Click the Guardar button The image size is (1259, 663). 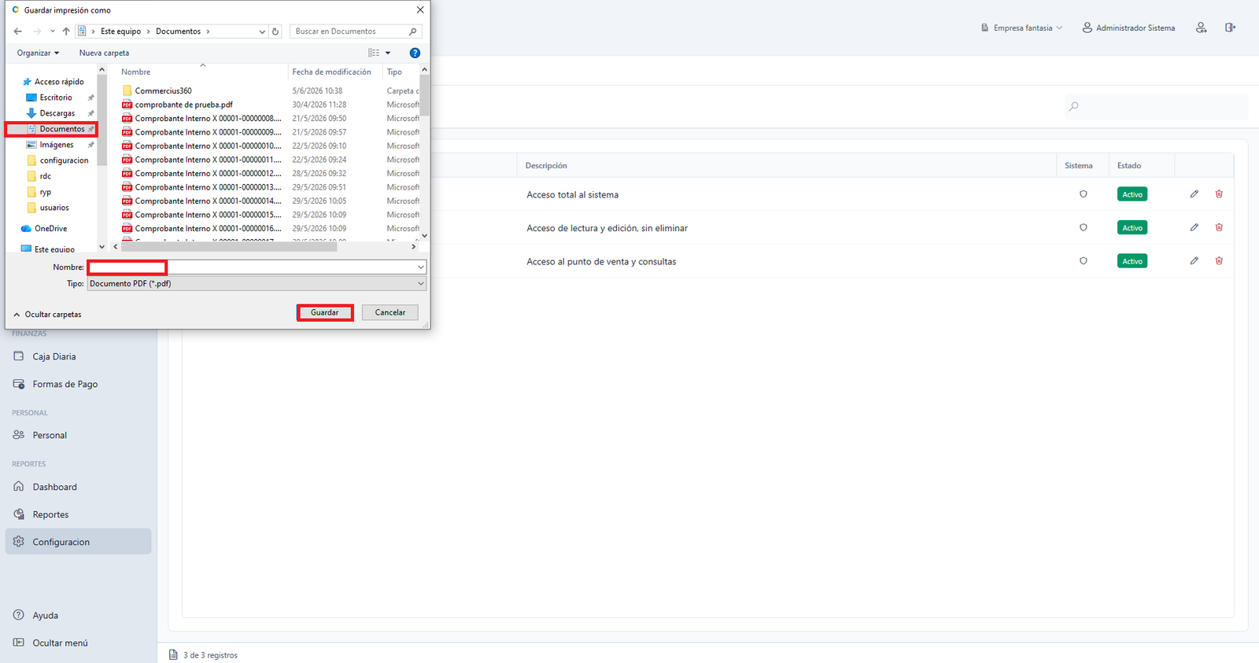coord(325,312)
